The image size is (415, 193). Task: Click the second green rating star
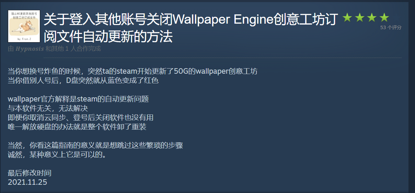tap(359, 17)
